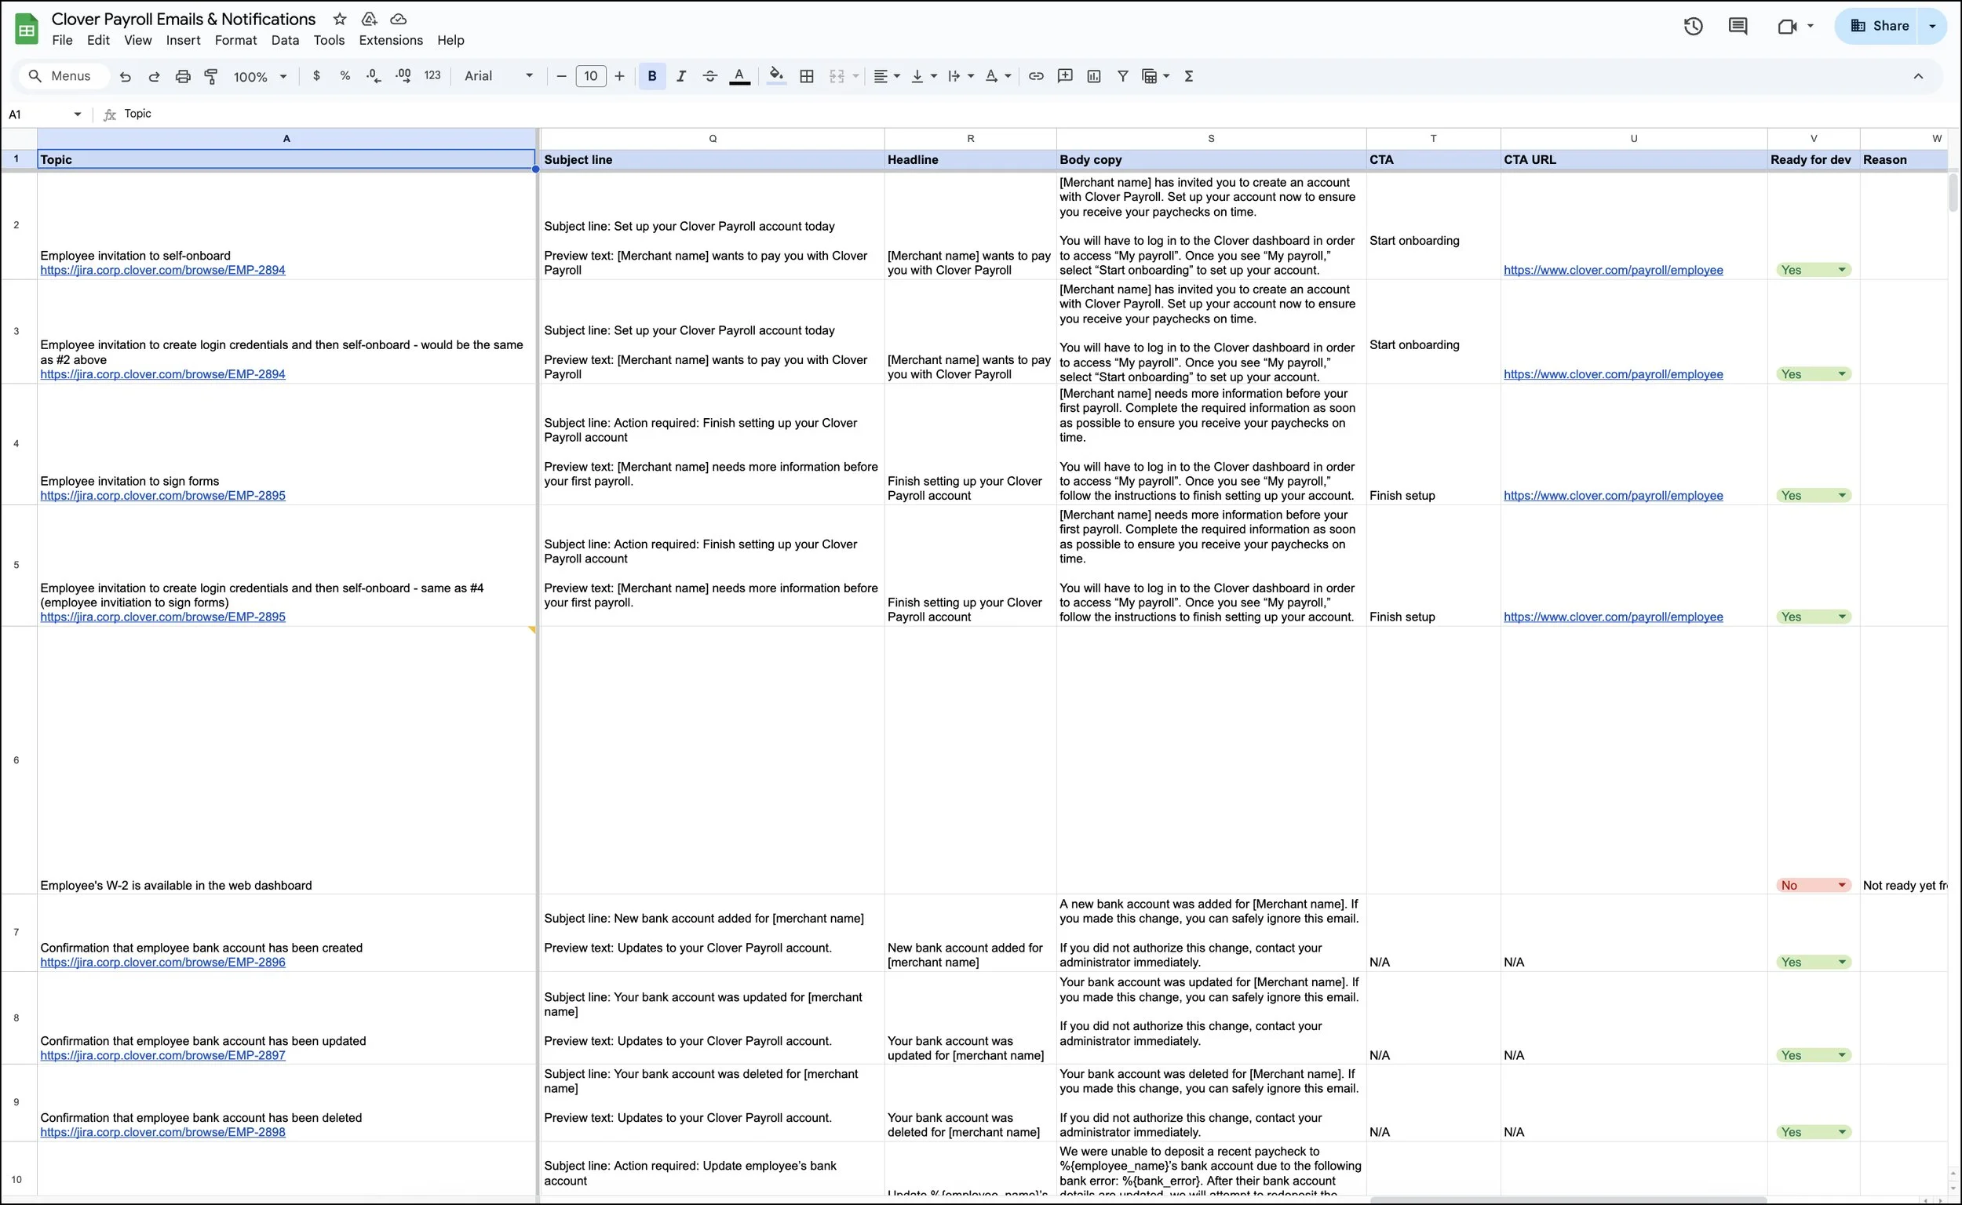The width and height of the screenshot is (1962, 1205).
Task: Open the Format menu
Action: tap(235, 41)
